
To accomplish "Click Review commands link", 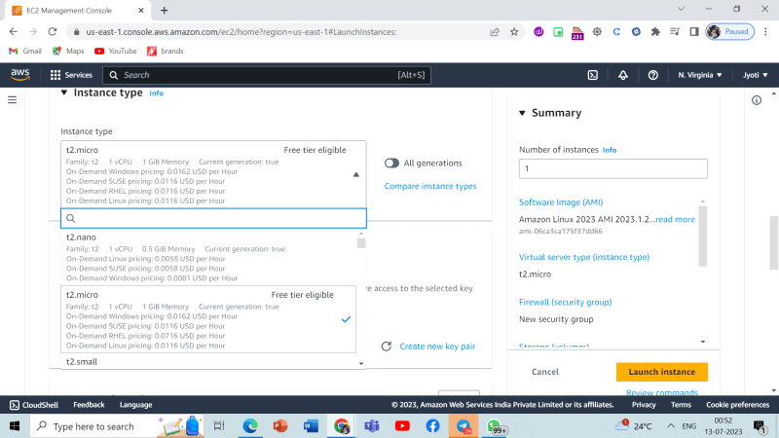I will tap(662, 392).
